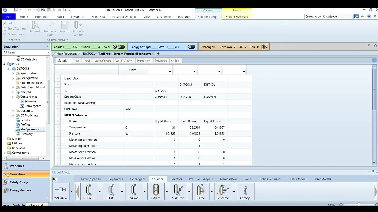Switch to the Heat results tab
The height and width of the screenshot is (212, 378).
(x=76, y=61)
